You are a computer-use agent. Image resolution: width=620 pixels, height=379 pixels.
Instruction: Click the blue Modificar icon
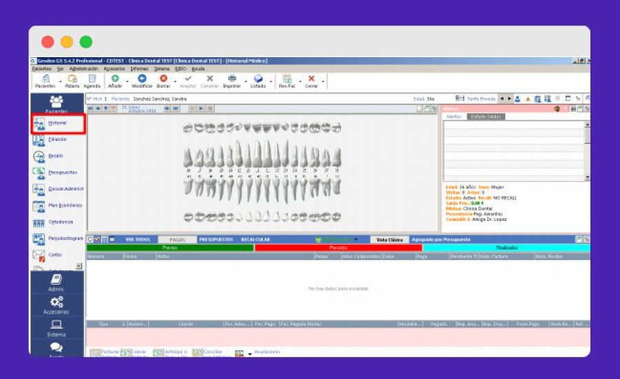click(142, 78)
